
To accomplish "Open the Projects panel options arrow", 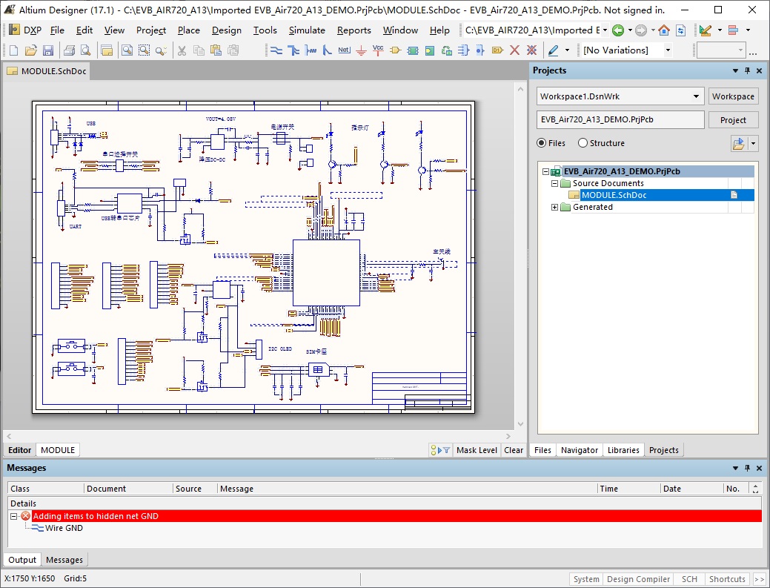I will pos(735,70).
